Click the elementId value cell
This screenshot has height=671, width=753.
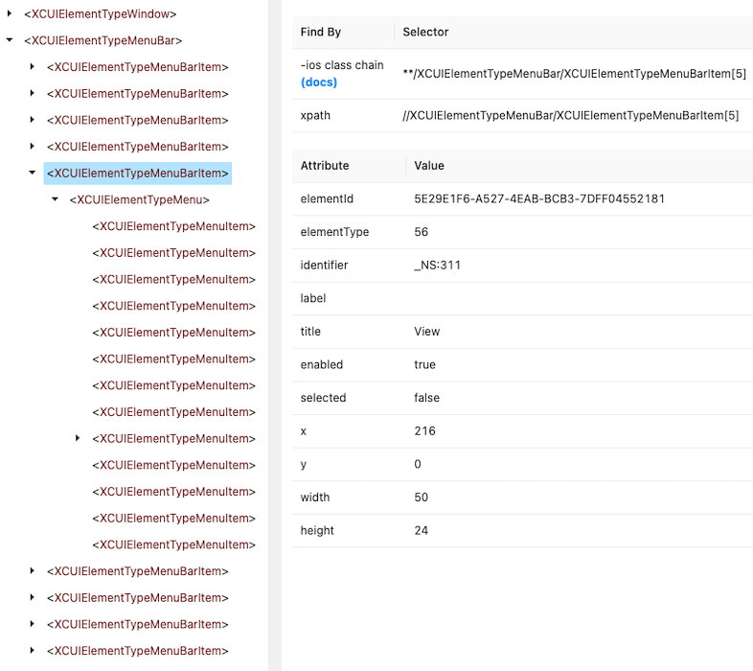[x=538, y=198]
